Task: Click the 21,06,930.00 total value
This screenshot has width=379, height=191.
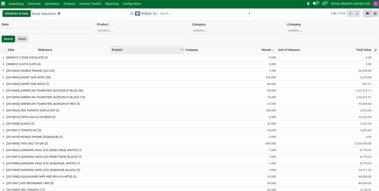Action: click(x=363, y=143)
